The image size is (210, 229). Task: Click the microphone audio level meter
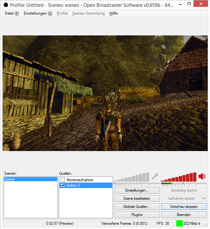(137, 183)
